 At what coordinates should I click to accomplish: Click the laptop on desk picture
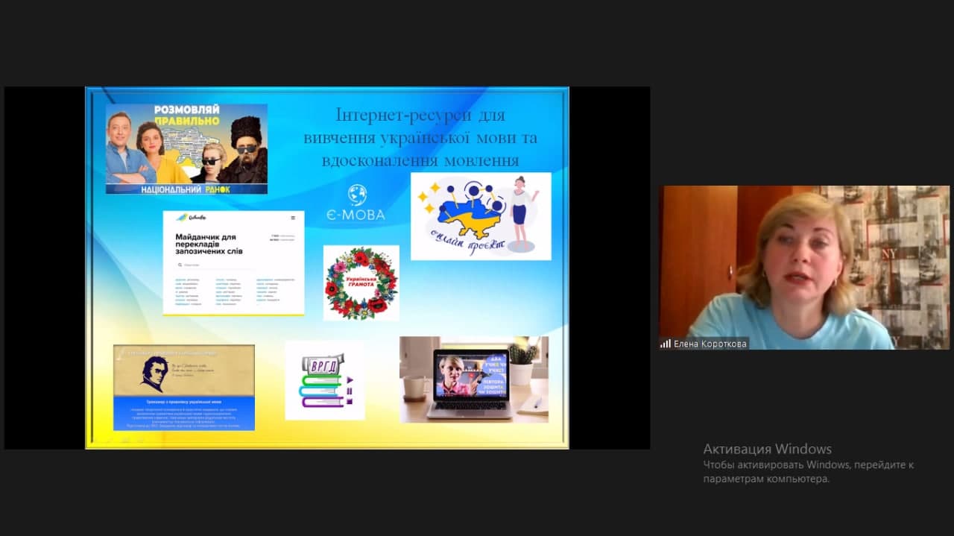pos(474,379)
